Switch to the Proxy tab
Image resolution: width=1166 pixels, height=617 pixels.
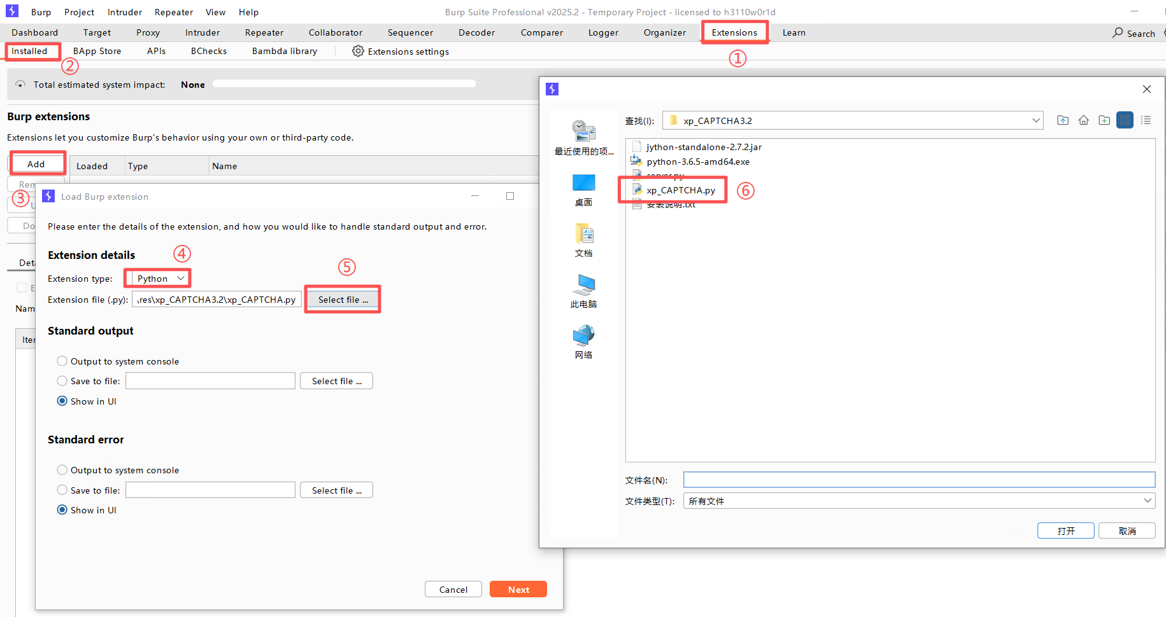[148, 32]
